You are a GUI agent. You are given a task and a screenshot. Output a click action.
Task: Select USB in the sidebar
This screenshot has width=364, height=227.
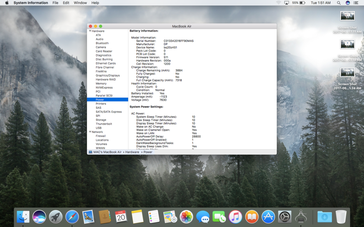point(98,128)
